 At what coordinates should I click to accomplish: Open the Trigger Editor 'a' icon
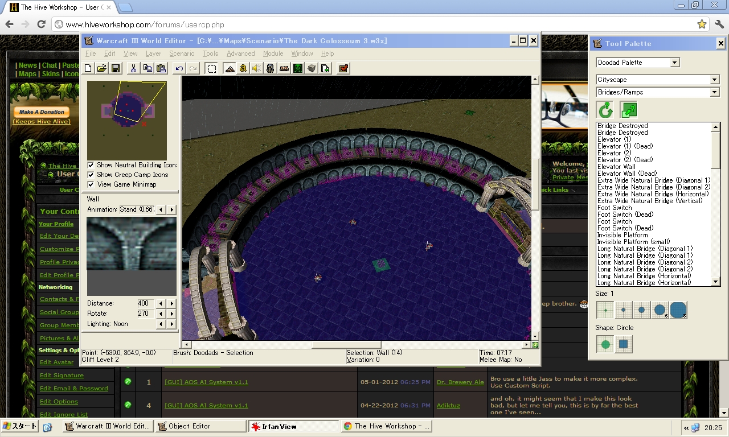pyautogui.click(x=243, y=68)
